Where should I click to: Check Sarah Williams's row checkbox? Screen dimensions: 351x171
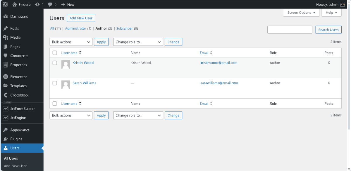(x=55, y=83)
